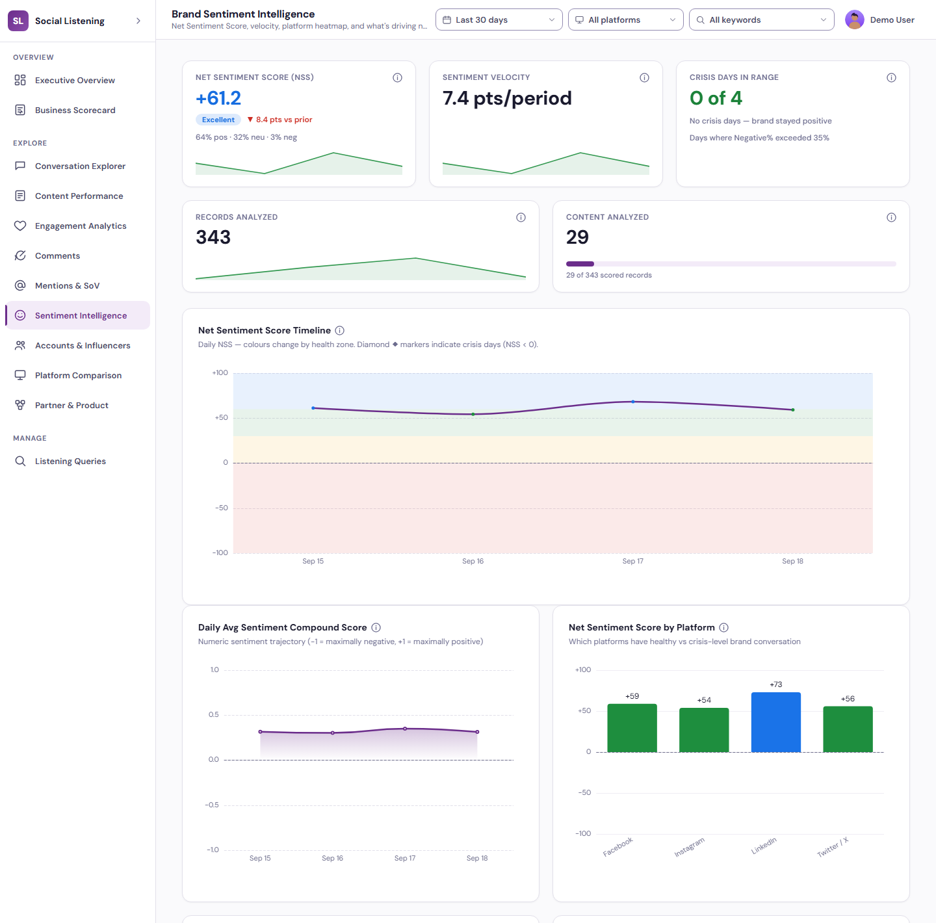
Task: Click the SL logo badge
Action: [18, 21]
